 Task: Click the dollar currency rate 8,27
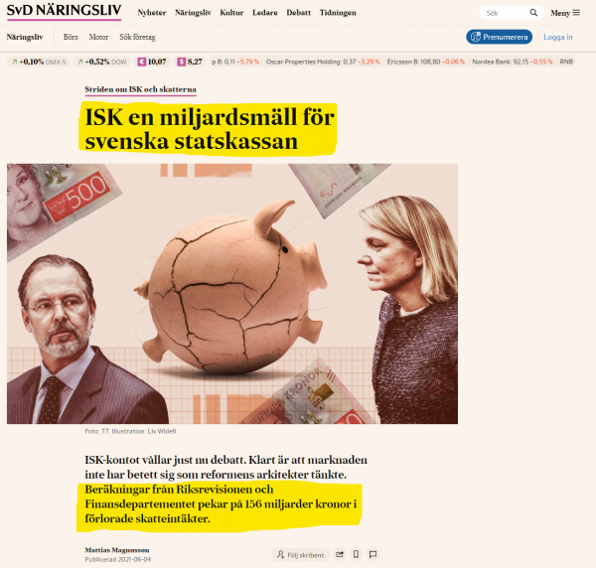tap(190, 62)
